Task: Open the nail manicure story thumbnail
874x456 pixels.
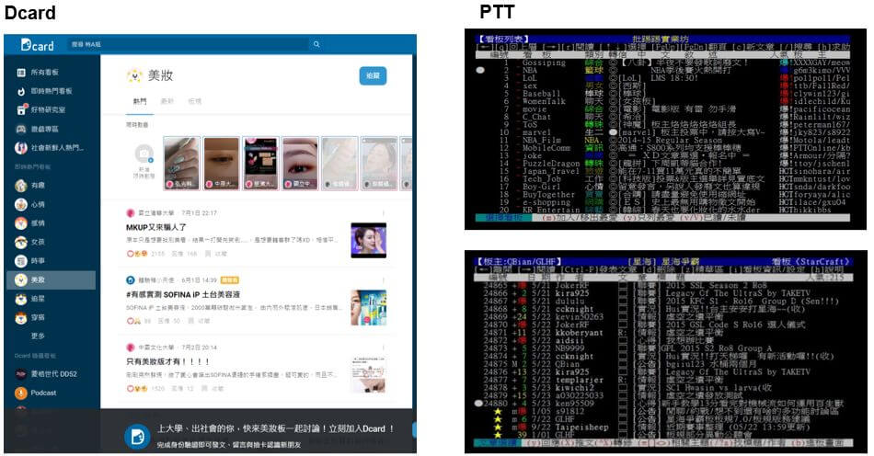Action: (182, 163)
